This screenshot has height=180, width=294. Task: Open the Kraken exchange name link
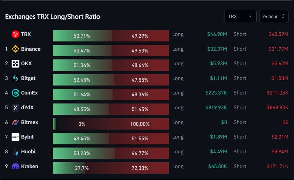[x=30, y=166]
